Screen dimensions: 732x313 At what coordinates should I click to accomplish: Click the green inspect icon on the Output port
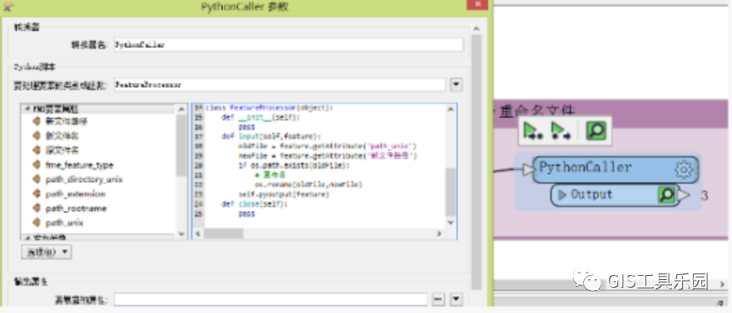coord(666,195)
